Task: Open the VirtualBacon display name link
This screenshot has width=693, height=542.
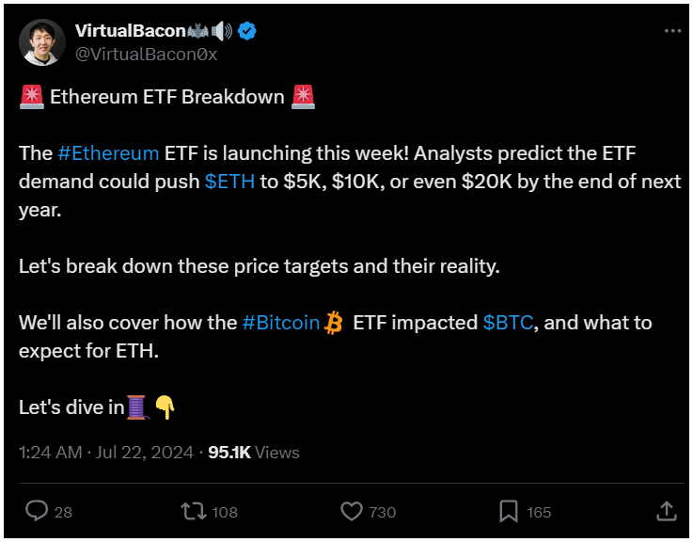Action: pyautogui.click(x=131, y=30)
